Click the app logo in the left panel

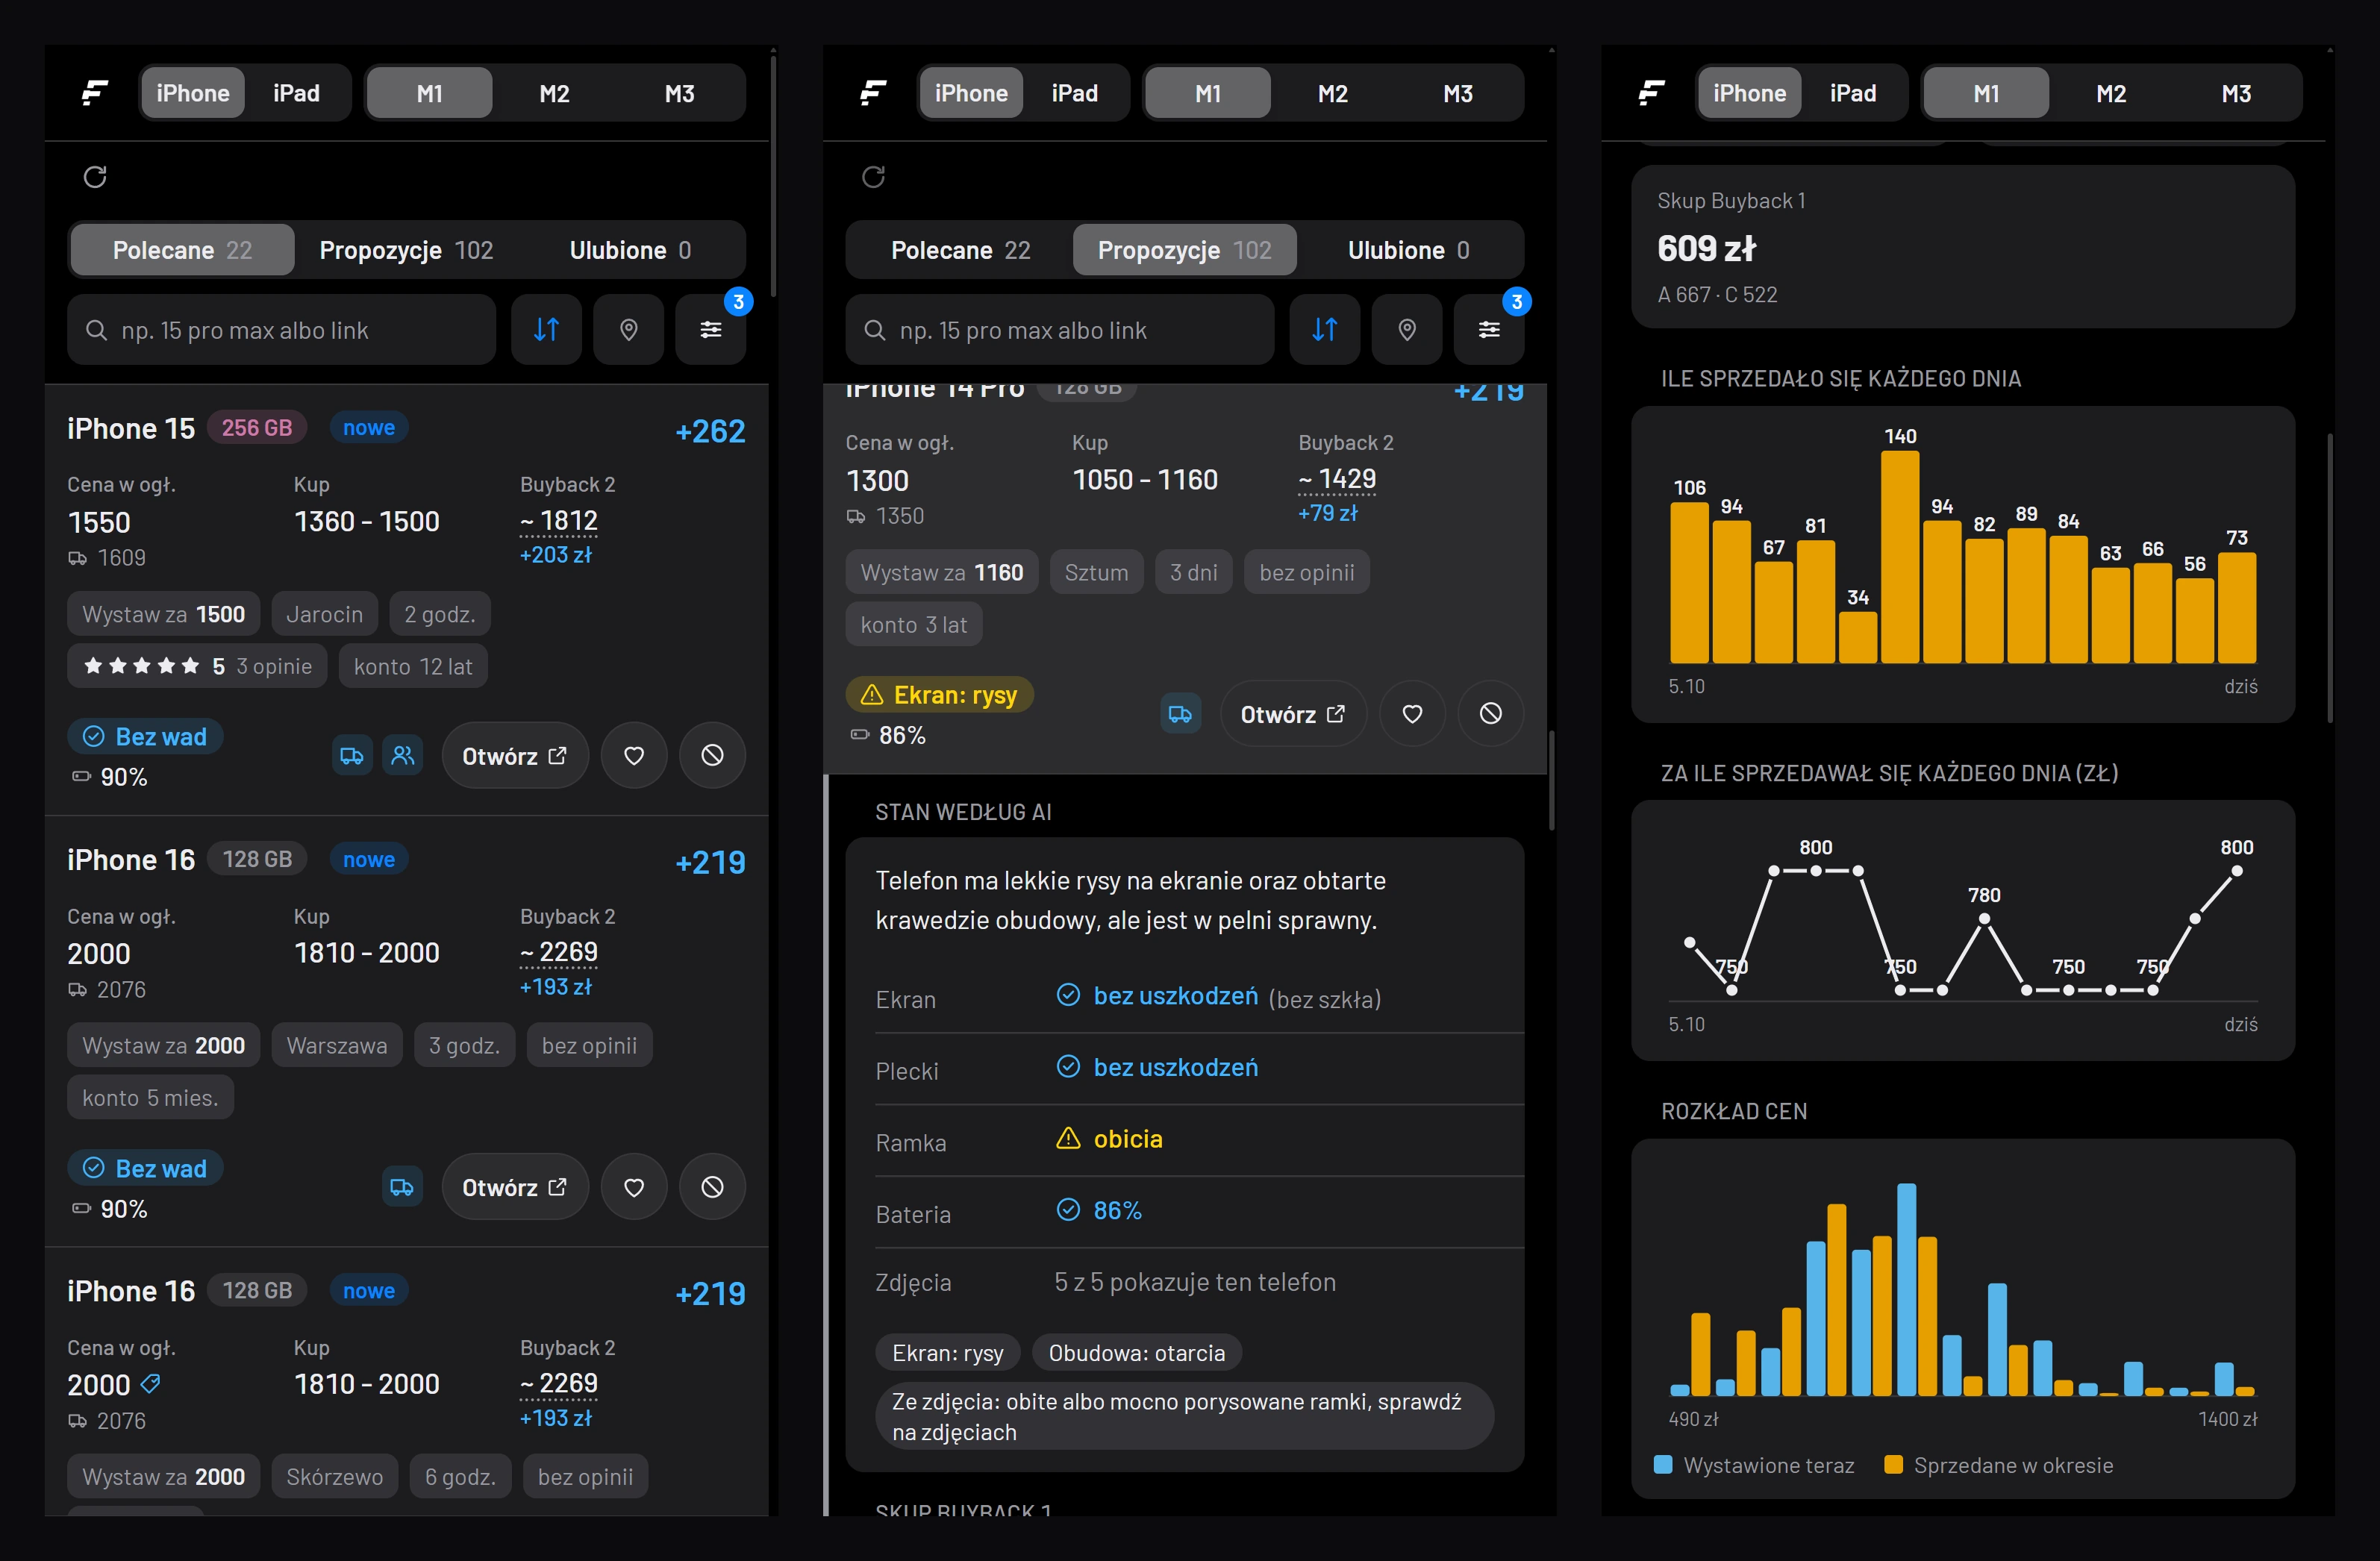(95, 93)
